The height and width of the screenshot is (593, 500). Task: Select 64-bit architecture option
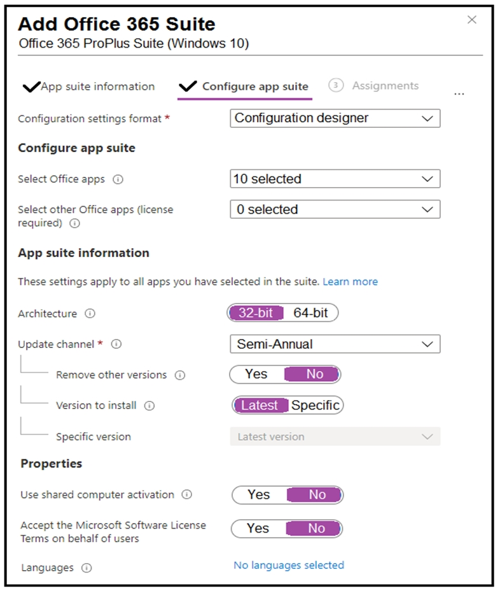(x=310, y=313)
